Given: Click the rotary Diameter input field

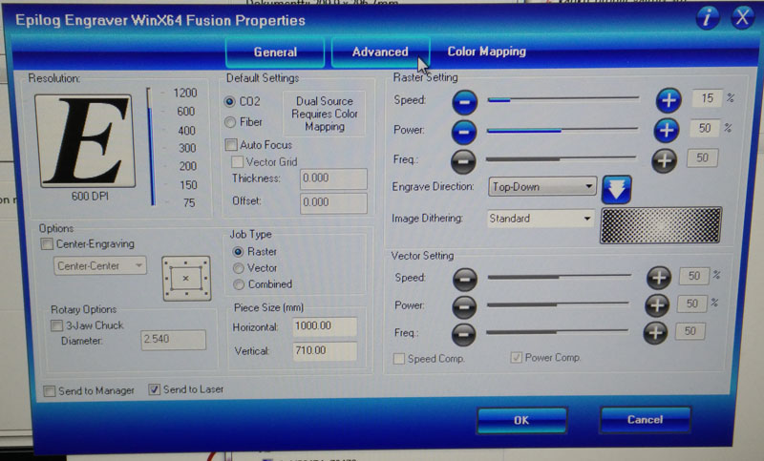Looking at the screenshot, I should tap(173, 340).
